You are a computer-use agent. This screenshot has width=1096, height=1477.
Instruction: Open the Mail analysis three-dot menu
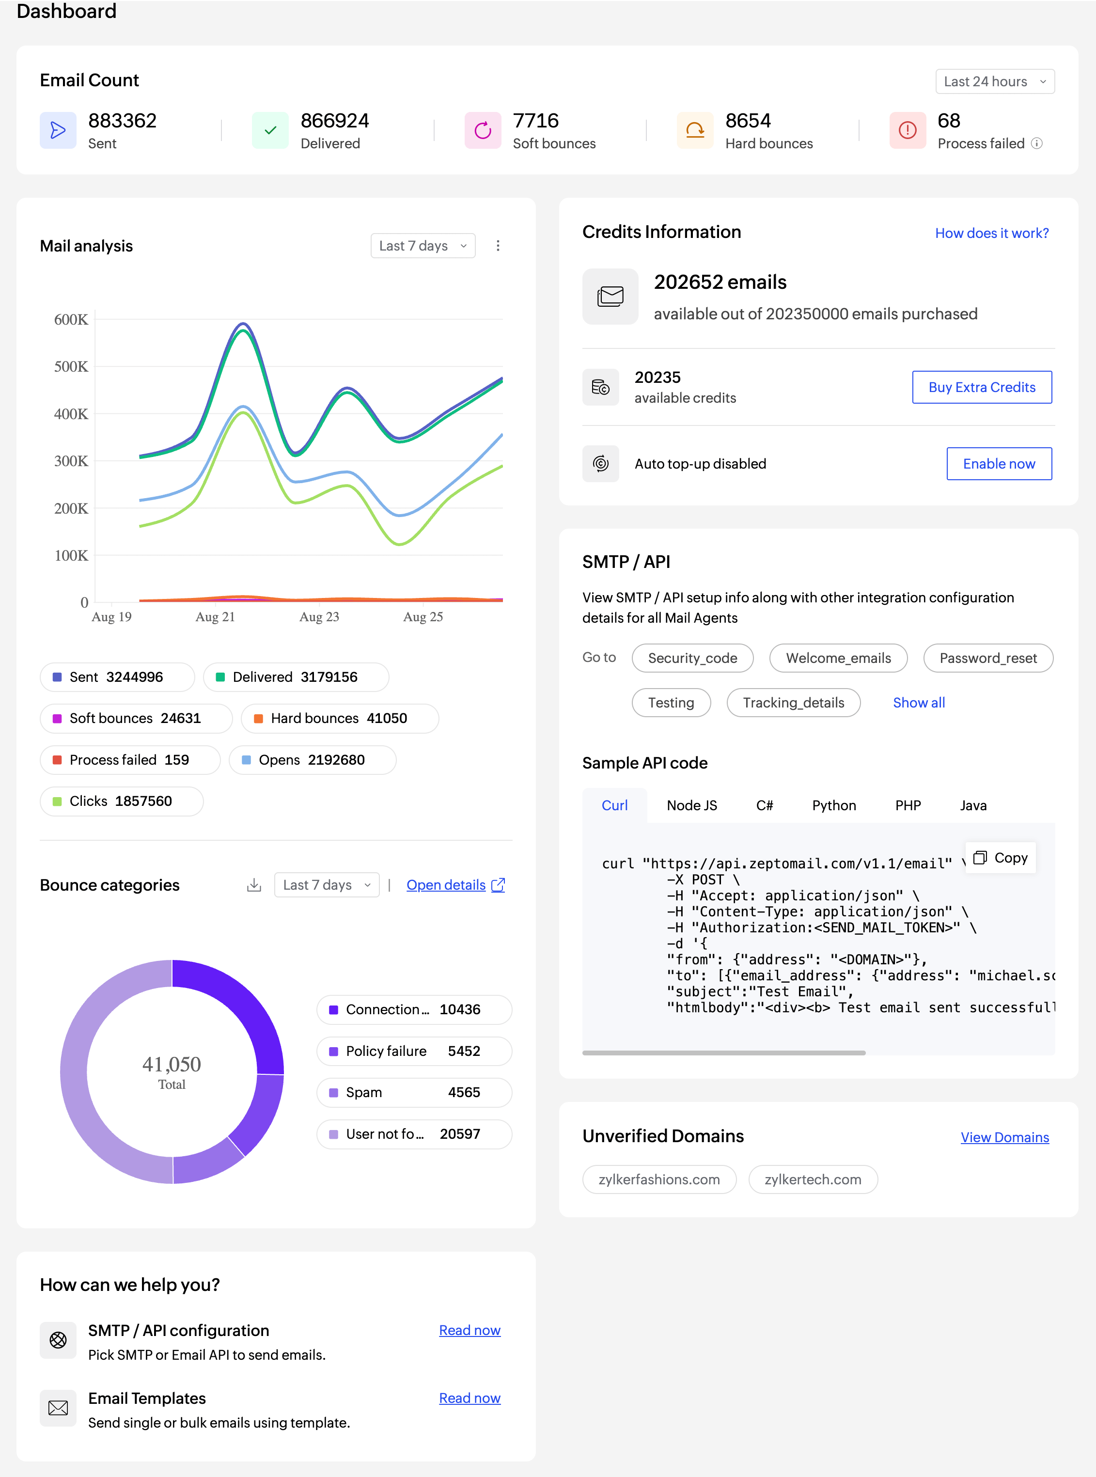click(498, 246)
